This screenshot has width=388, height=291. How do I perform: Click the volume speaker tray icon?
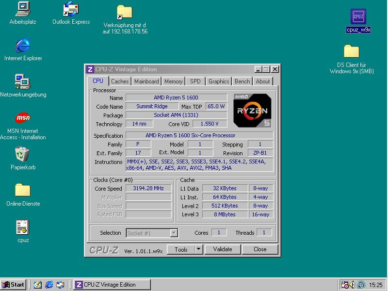click(352, 285)
